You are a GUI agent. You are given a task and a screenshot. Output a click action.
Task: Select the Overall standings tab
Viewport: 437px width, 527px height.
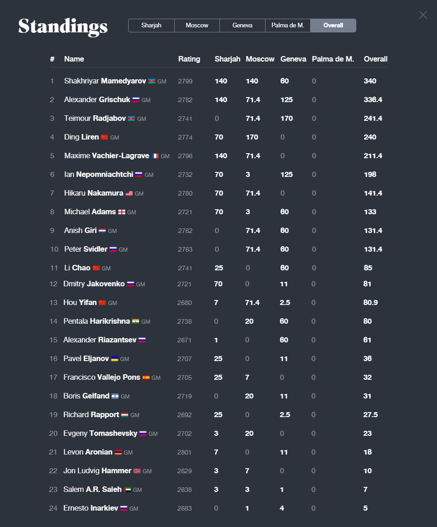[333, 26]
